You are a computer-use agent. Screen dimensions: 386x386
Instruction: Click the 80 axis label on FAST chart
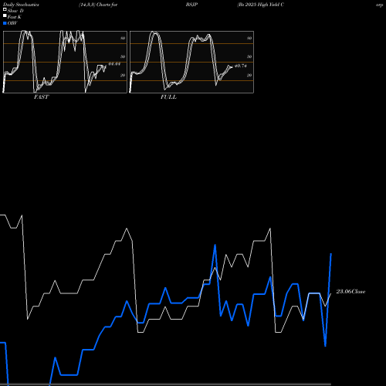pyautogui.click(x=123, y=38)
